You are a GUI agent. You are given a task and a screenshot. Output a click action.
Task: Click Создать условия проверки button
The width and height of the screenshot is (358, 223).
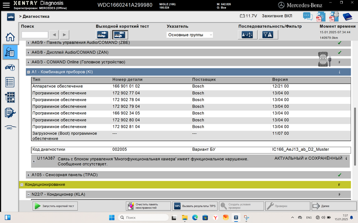(241, 206)
